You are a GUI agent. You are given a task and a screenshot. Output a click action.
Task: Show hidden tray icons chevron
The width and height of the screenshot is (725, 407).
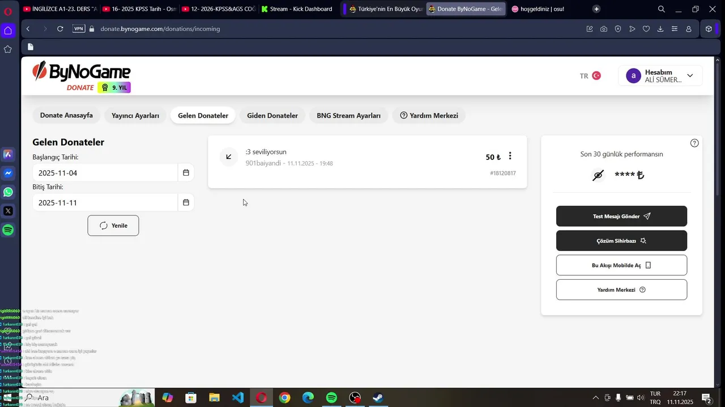pos(596,398)
